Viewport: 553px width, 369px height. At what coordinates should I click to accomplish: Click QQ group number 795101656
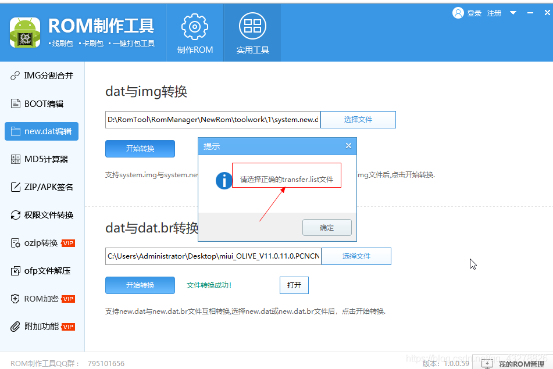coord(106,363)
